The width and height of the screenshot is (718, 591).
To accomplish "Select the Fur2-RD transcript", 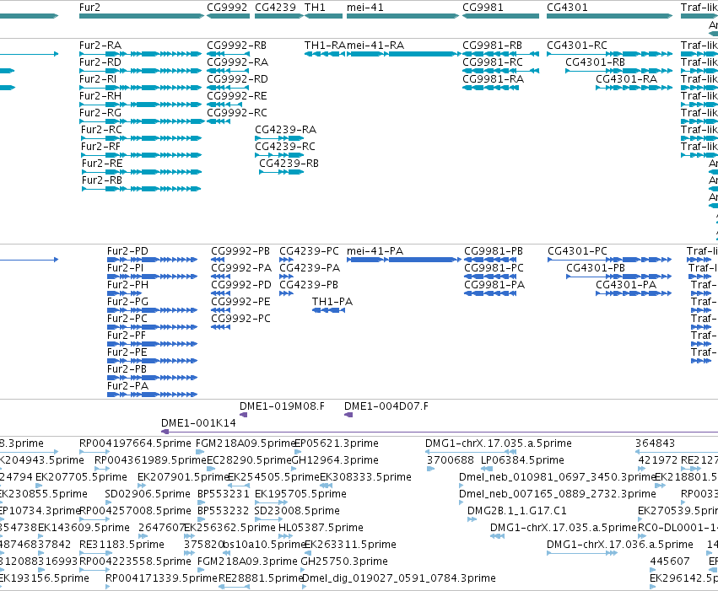I will pos(141,71).
